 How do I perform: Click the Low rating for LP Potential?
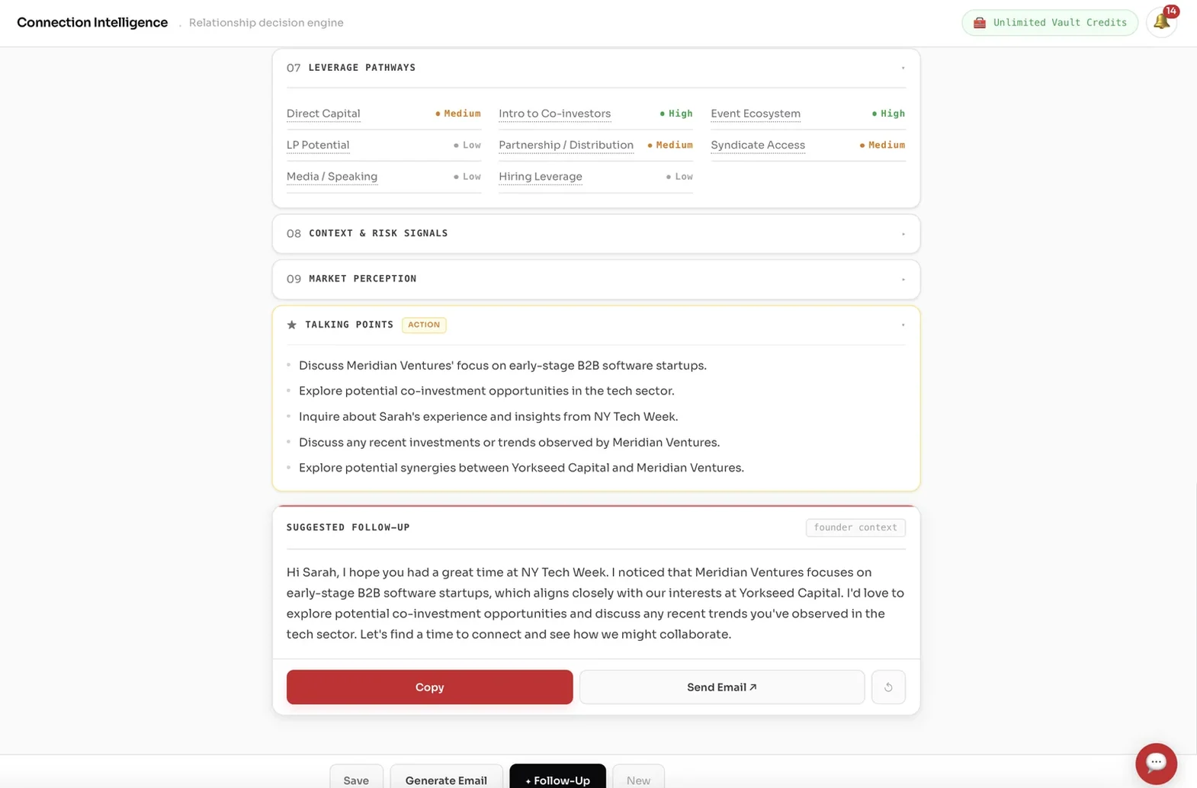click(x=467, y=145)
